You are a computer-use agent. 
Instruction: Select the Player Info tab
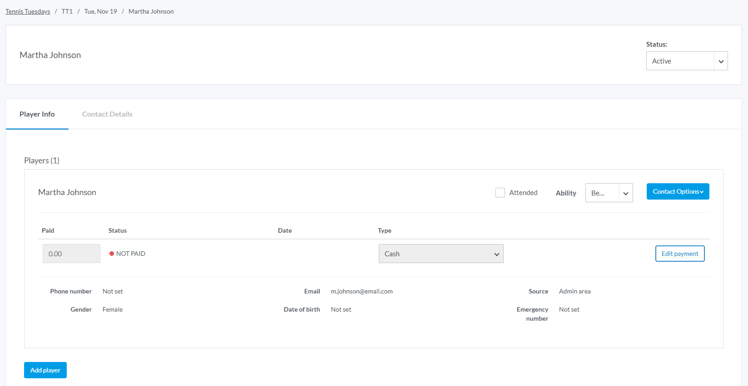click(37, 114)
